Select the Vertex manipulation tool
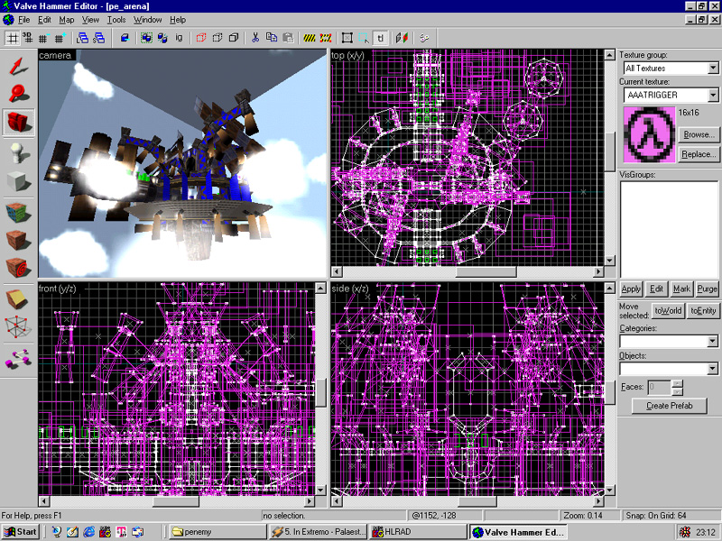722x541 pixels. [x=17, y=327]
